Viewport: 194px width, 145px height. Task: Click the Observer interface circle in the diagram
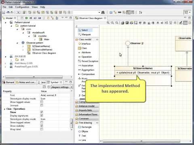[x=127, y=43]
